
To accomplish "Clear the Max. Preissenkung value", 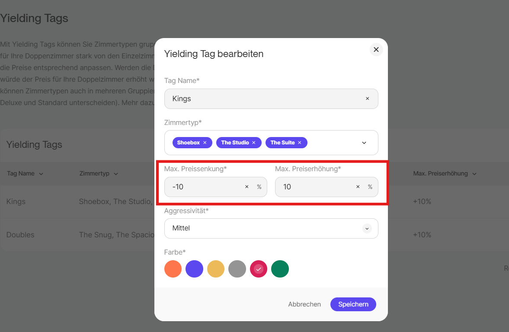I will [247, 187].
